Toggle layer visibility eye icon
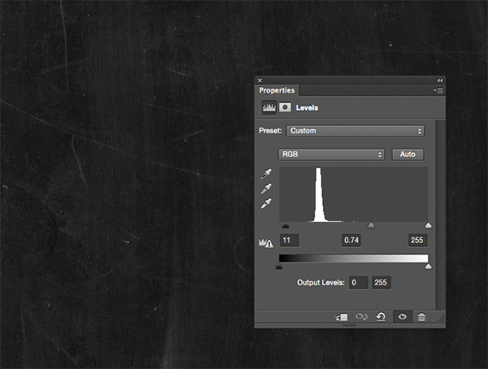Image resolution: width=488 pixels, height=369 pixels. click(x=402, y=317)
